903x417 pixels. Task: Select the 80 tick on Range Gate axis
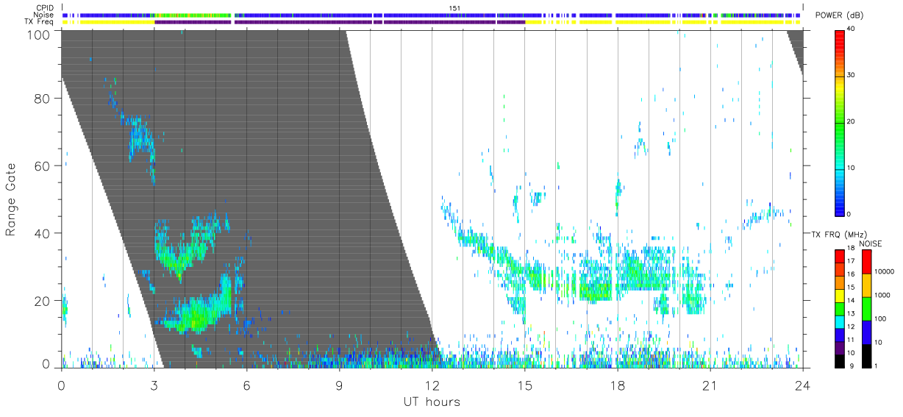point(43,99)
